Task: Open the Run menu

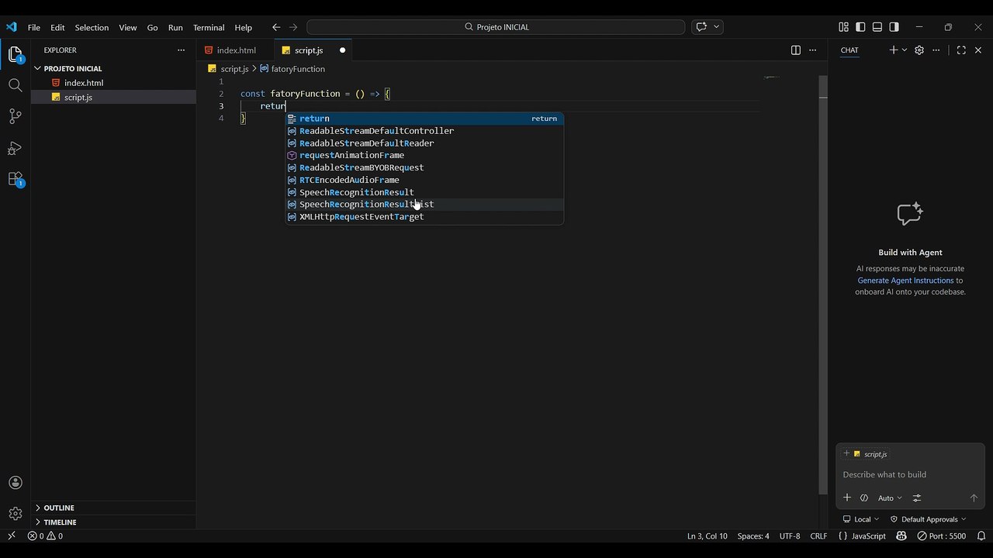Action: pos(175,27)
